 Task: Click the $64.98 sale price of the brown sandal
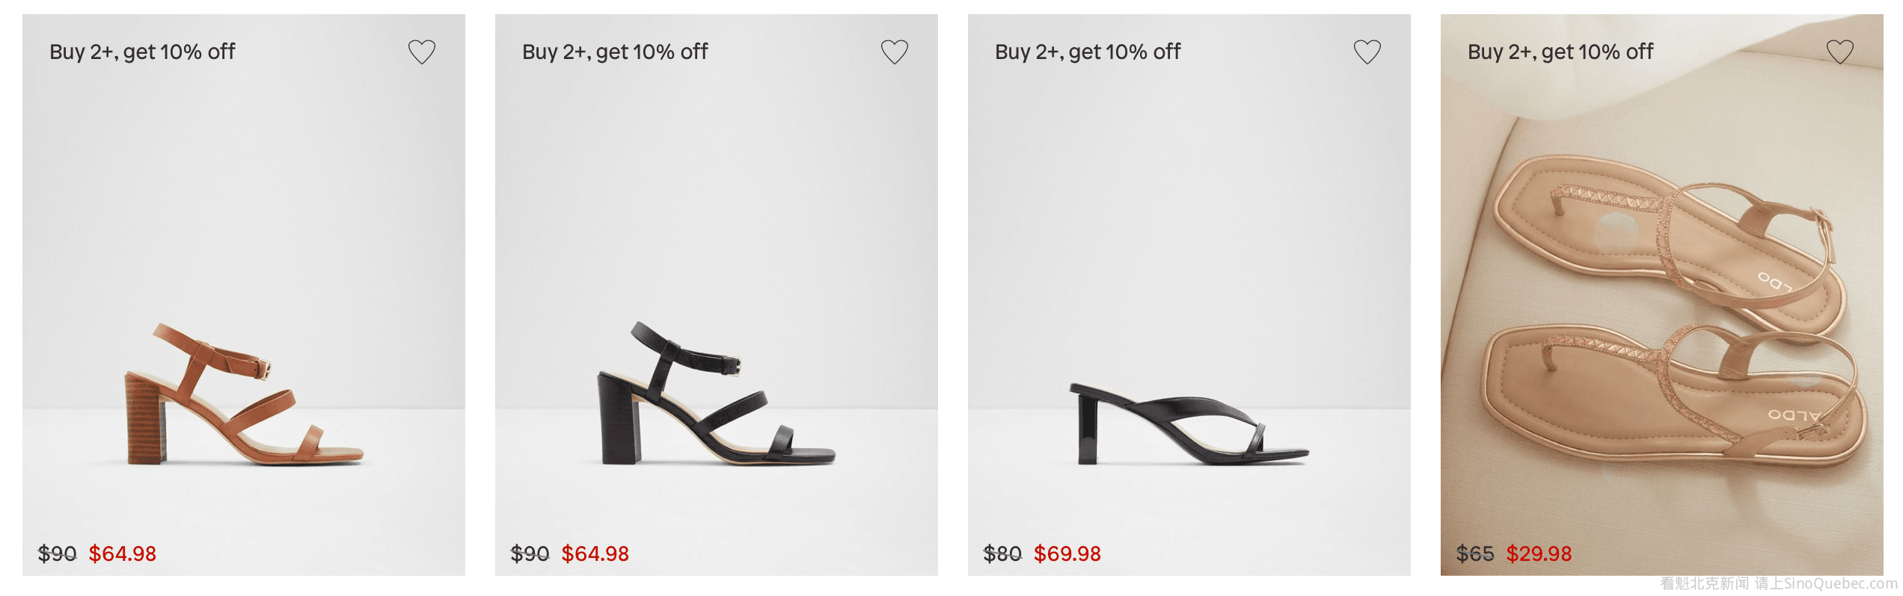coord(123,553)
